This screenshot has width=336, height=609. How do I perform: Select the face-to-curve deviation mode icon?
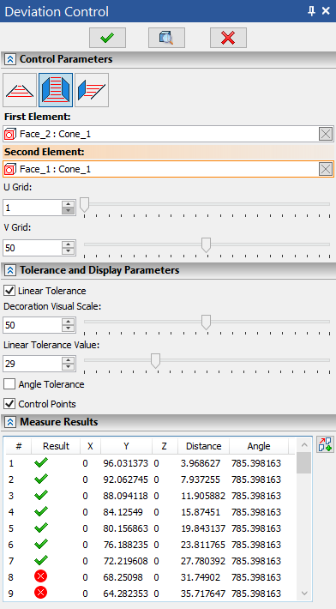point(92,90)
